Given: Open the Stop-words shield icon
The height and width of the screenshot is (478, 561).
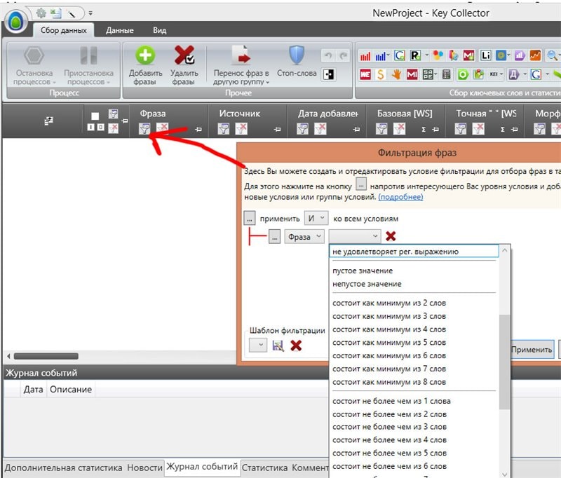Looking at the screenshot, I should [296, 56].
